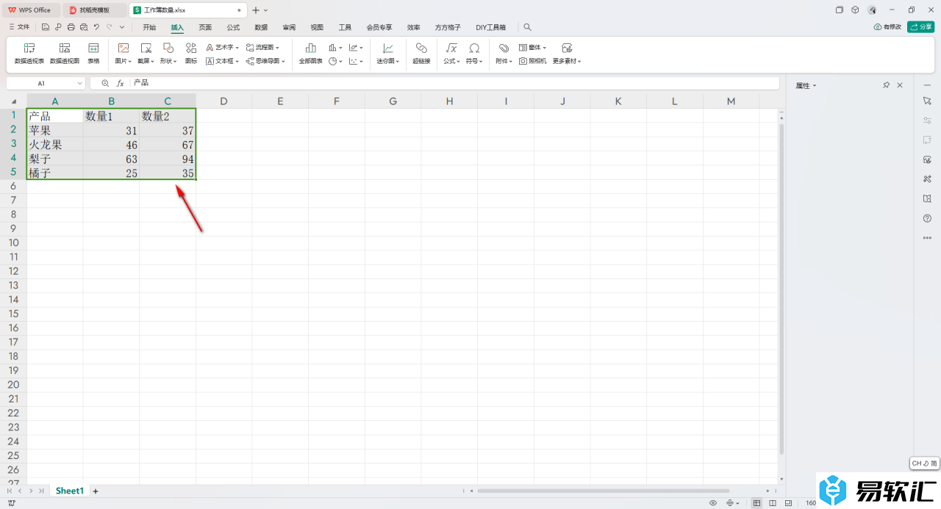The width and height of the screenshot is (941, 509).
Task: Expand the Name Box A1 dropdown
Action: [79, 84]
